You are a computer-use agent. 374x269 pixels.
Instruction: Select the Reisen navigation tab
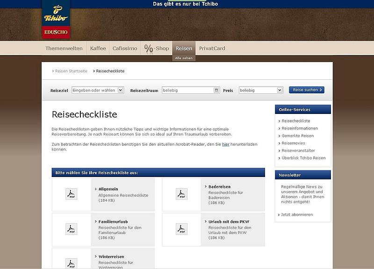[x=184, y=49]
